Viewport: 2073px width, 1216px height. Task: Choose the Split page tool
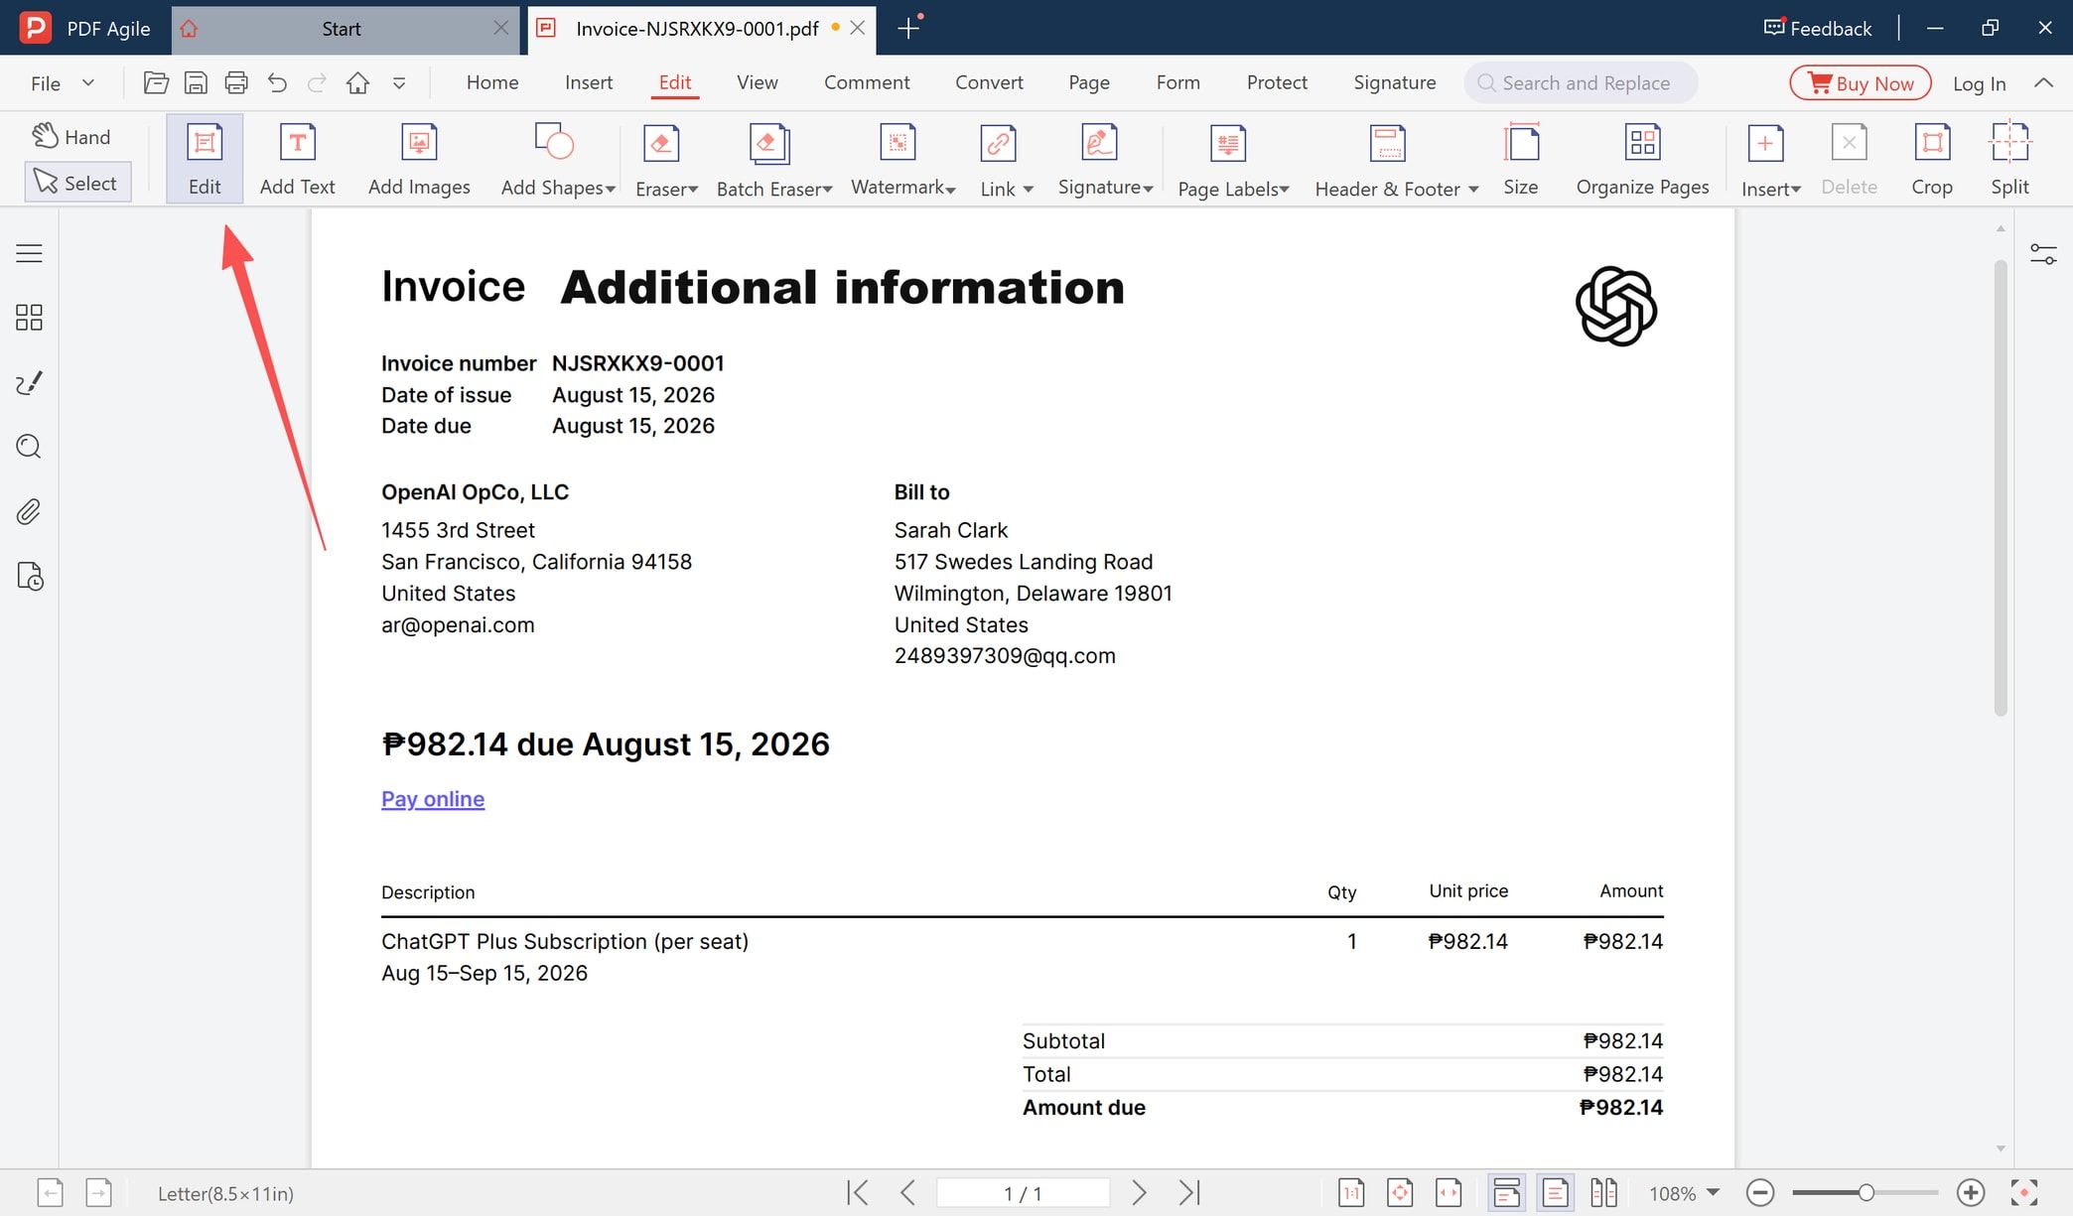pyautogui.click(x=2009, y=159)
